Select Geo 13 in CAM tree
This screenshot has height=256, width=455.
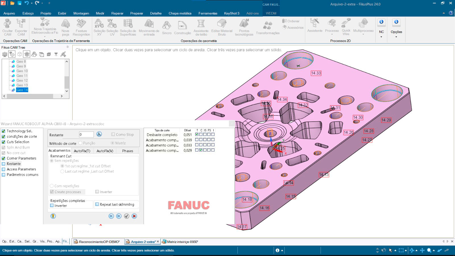[22, 85]
